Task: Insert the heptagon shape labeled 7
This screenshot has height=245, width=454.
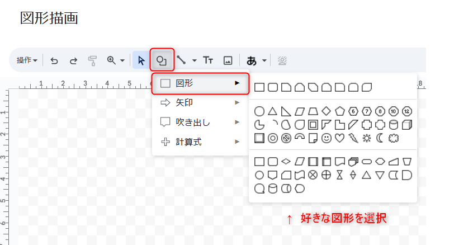Action: 367,111
